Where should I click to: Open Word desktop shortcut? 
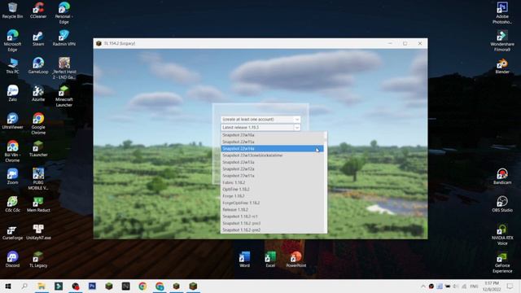click(x=244, y=260)
